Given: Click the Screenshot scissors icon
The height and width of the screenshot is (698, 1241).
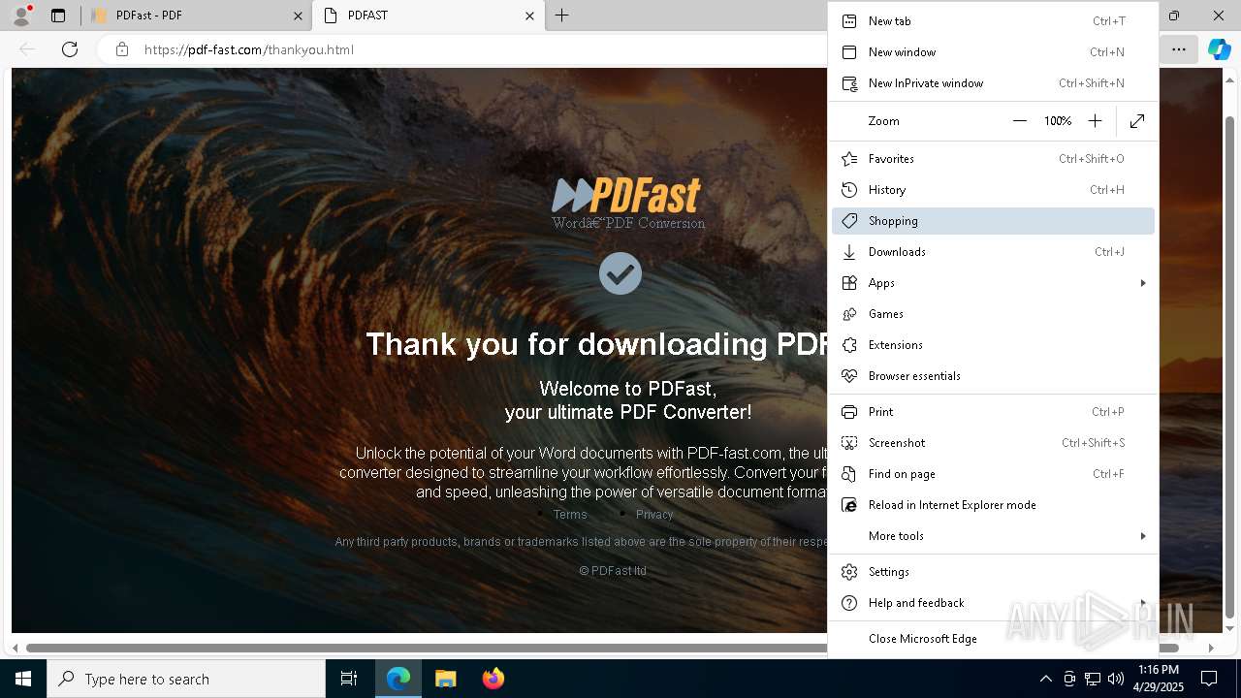Looking at the screenshot, I should [x=849, y=443].
